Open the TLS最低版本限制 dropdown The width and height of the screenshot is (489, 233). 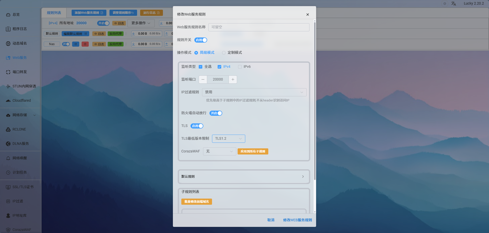(x=228, y=139)
